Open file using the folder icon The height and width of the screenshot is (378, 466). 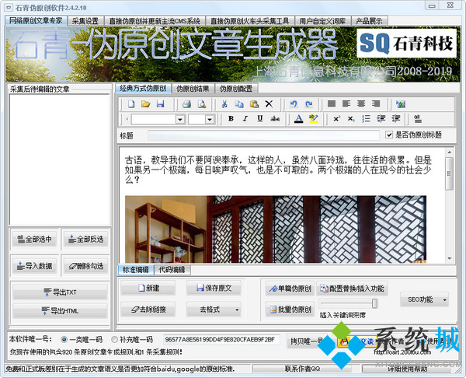tap(146, 104)
